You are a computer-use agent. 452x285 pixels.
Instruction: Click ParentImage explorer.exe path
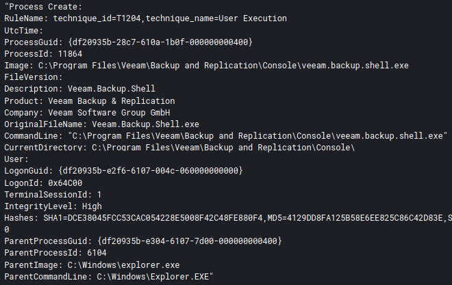pyautogui.click(x=123, y=265)
